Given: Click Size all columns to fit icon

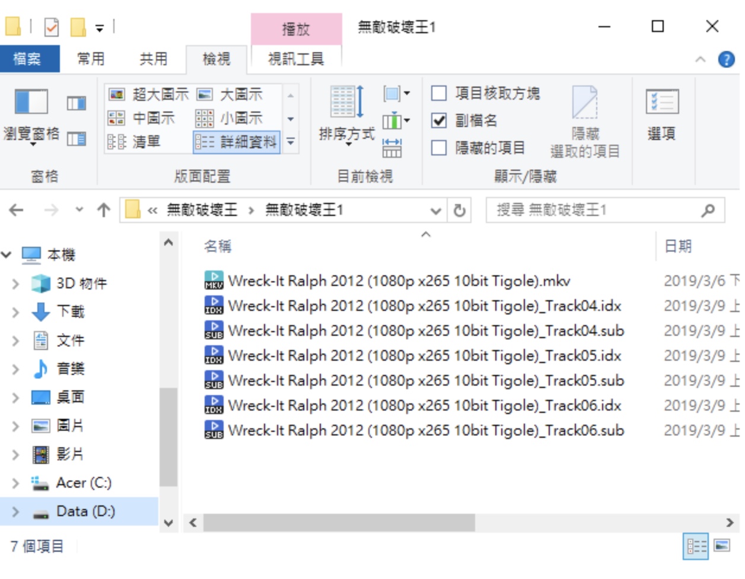Looking at the screenshot, I should pos(392,148).
